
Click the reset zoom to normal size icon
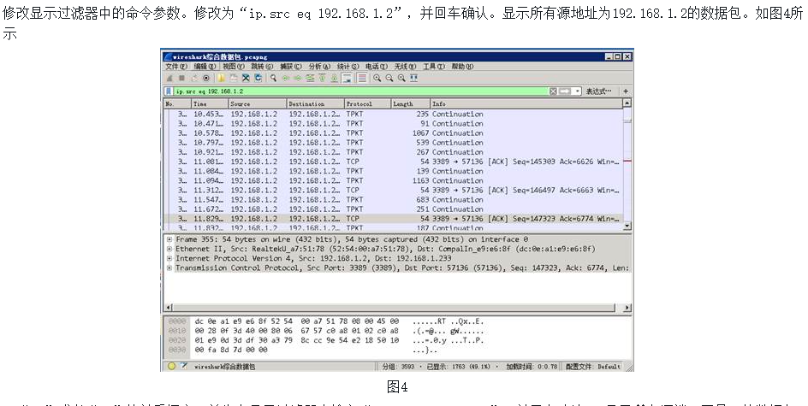(401, 79)
